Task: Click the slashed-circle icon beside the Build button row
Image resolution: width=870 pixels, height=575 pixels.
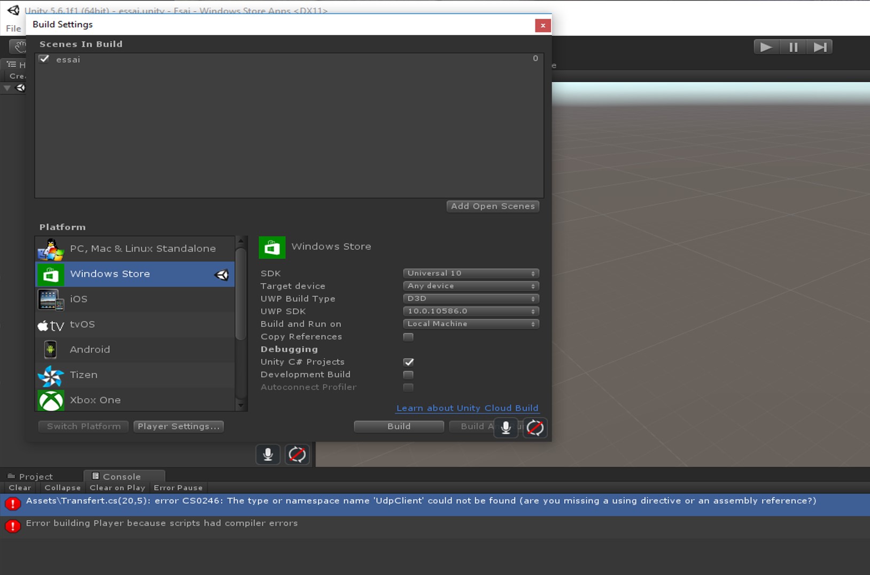Action: point(535,427)
